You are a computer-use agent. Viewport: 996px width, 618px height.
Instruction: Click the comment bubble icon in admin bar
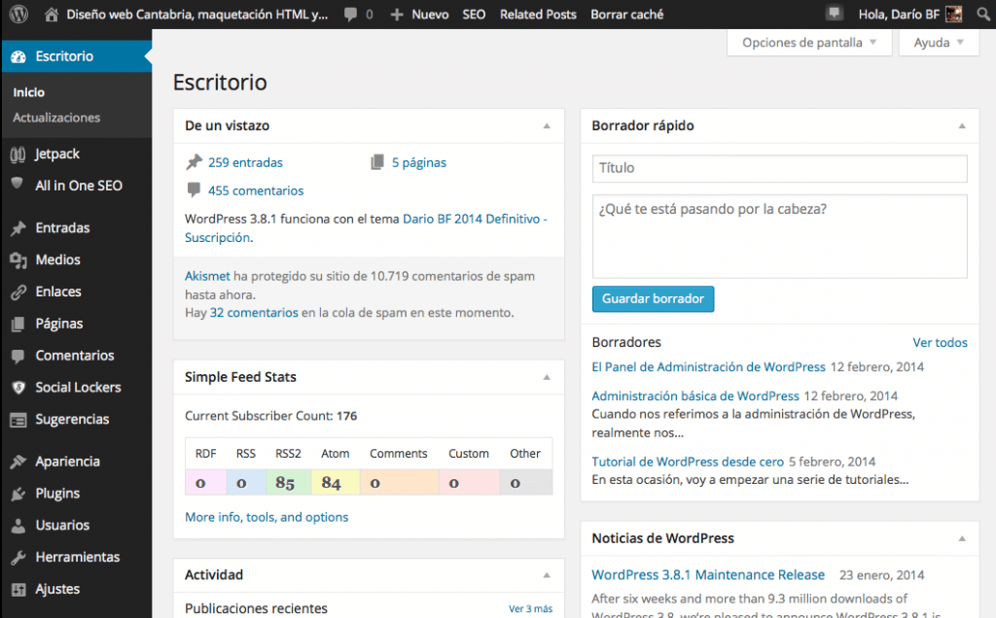(351, 15)
